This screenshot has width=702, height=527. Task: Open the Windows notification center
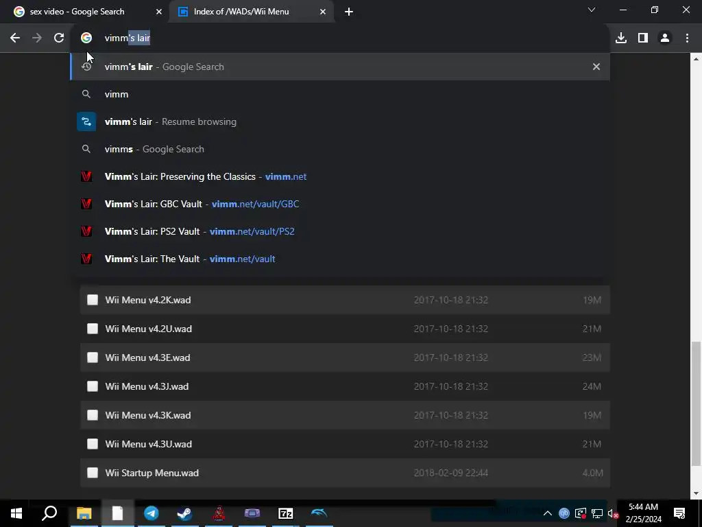pyautogui.click(x=679, y=513)
